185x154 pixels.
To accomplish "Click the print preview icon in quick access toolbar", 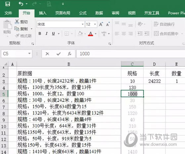I will point(49,4).
